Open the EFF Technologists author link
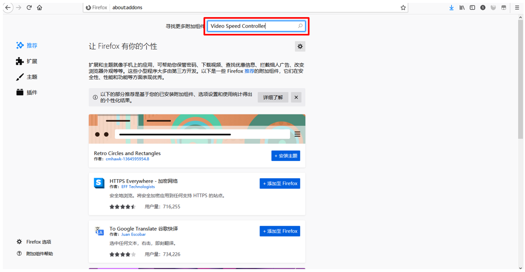The image size is (525, 272). click(138, 187)
